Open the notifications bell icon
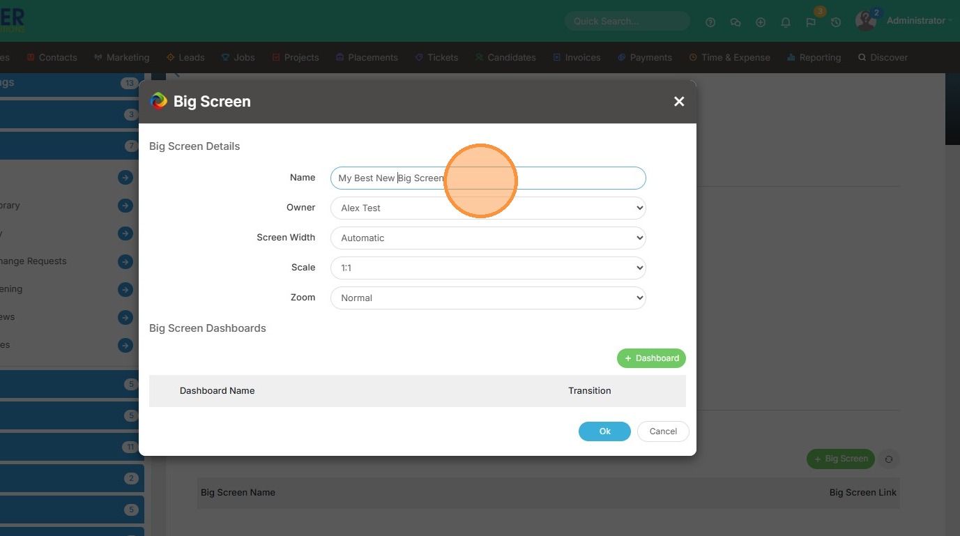The image size is (960, 536). click(x=786, y=22)
